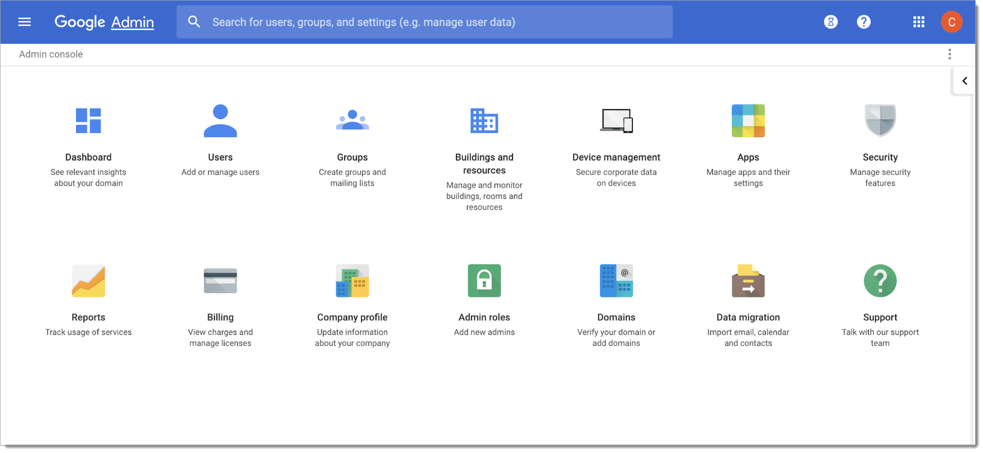The width and height of the screenshot is (983, 453).
Task: Click 'Manage and monitor buildings, rooms' text
Action: [x=484, y=196]
